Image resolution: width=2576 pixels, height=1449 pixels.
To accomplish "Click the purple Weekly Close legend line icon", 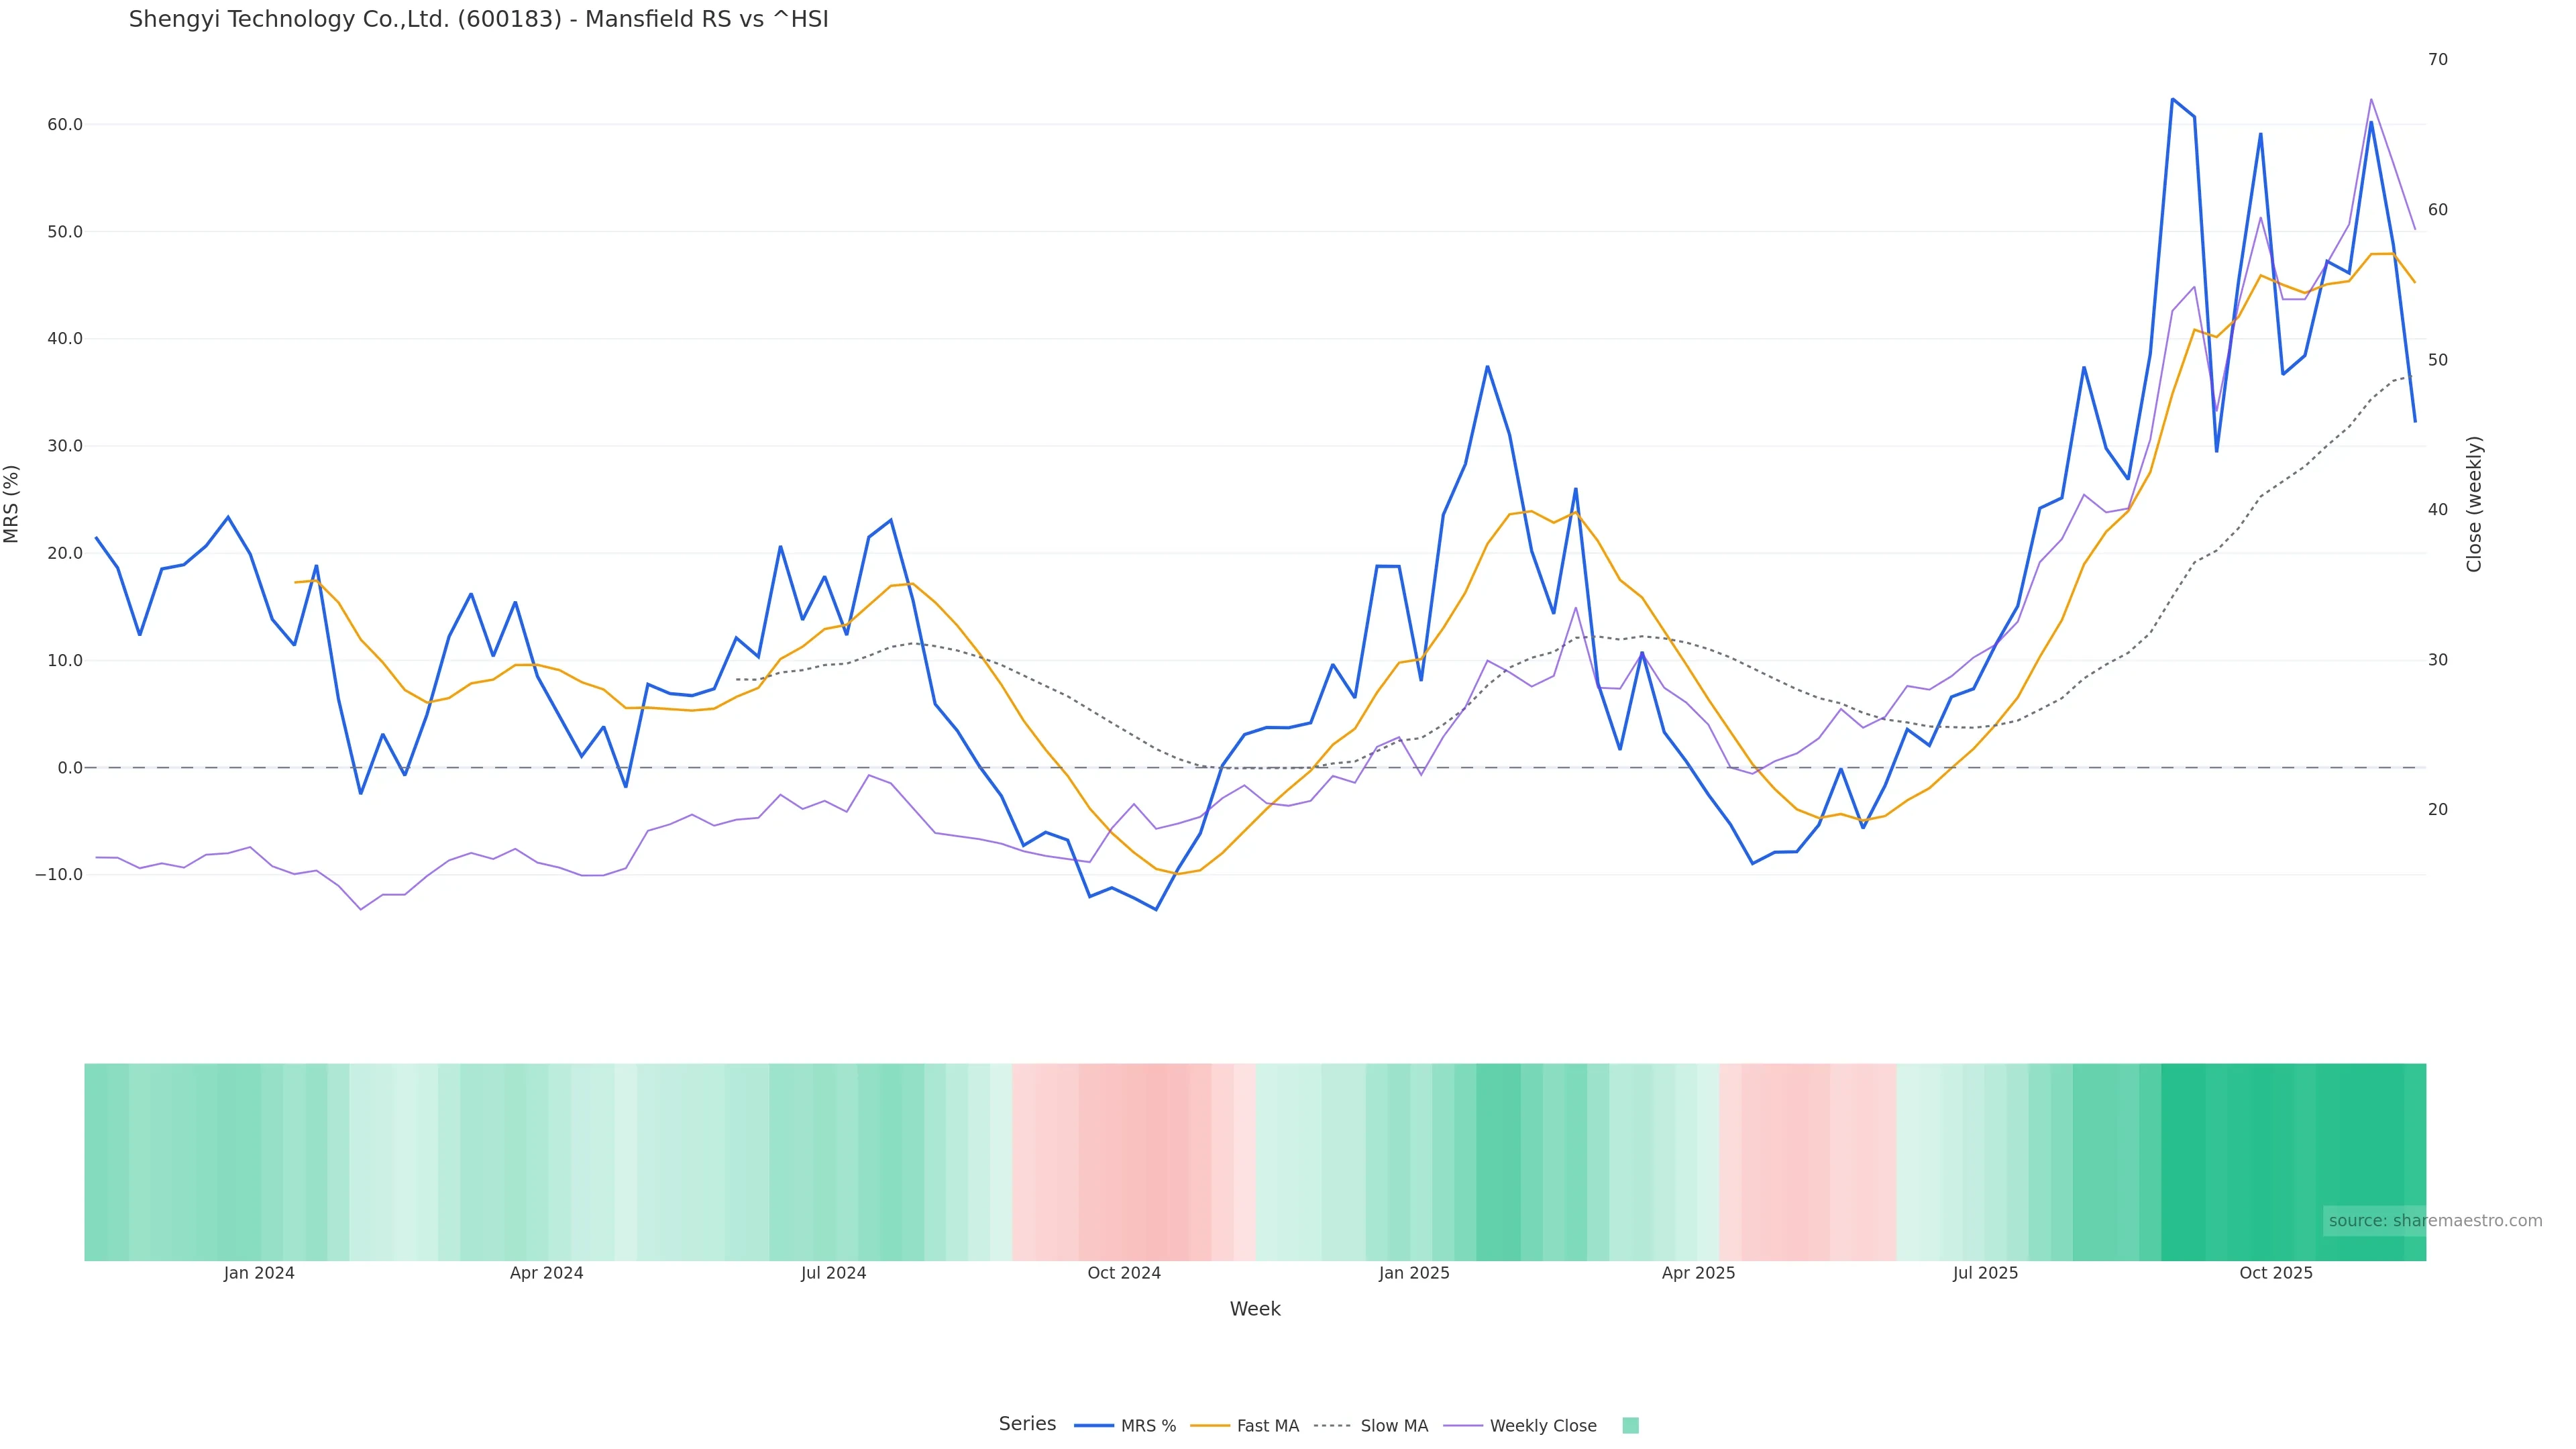I will click(x=1463, y=1426).
